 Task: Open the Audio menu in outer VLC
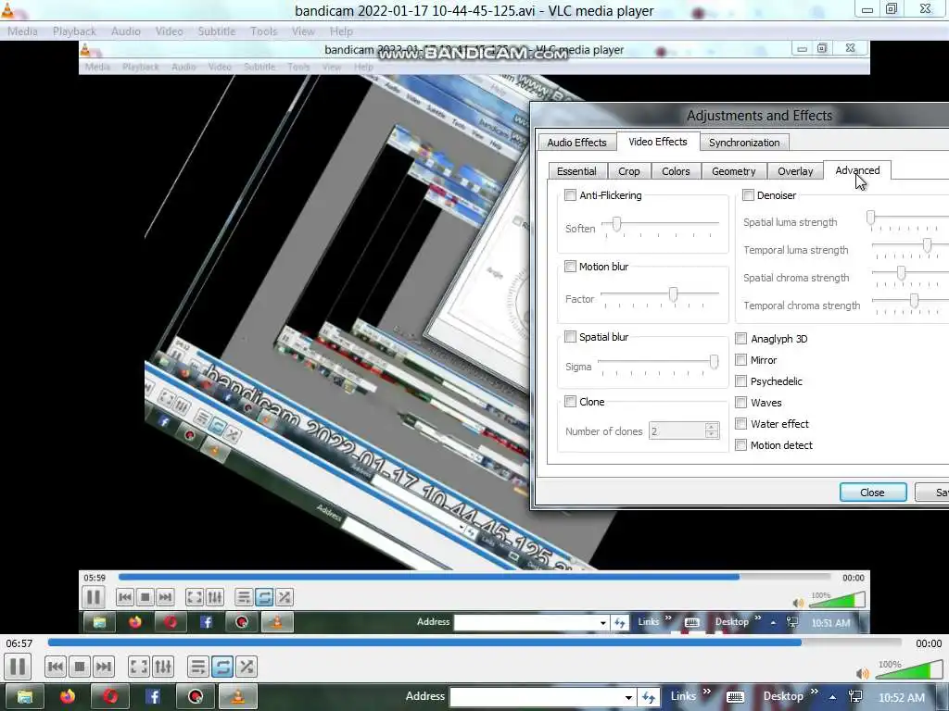pyautogui.click(x=126, y=31)
